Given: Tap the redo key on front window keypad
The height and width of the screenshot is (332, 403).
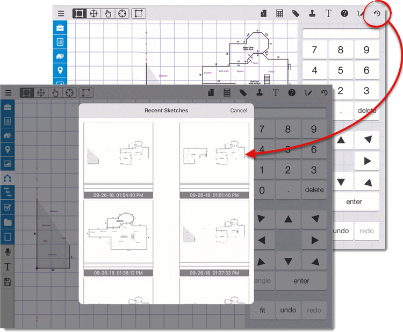Looking at the screenshot, I should 314,310.
